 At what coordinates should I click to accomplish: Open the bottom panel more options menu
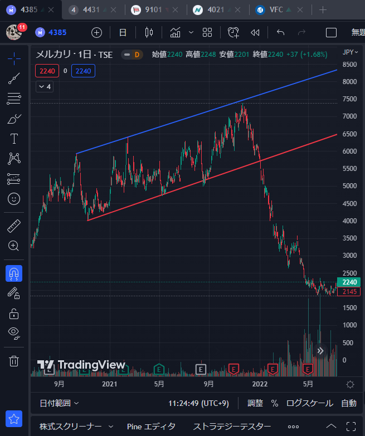tap(293, 427)
